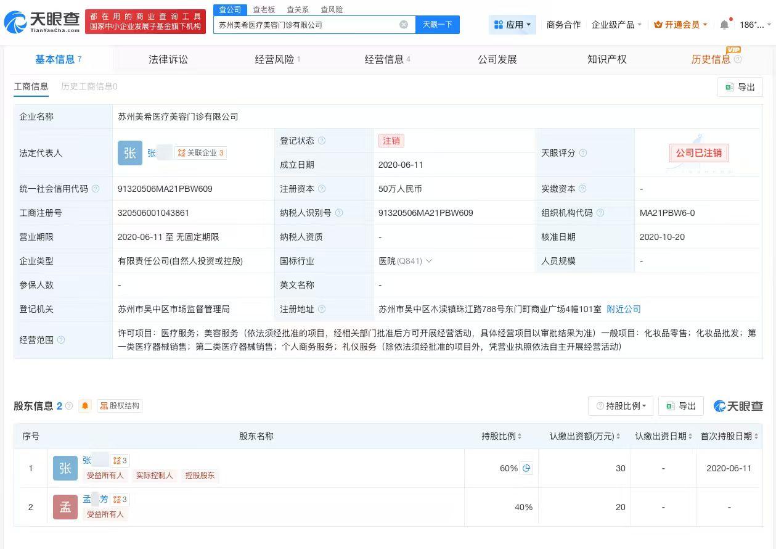Click 导出 button above business info table
The width and height of the screenshot is (776, 549).
[740, 87]
